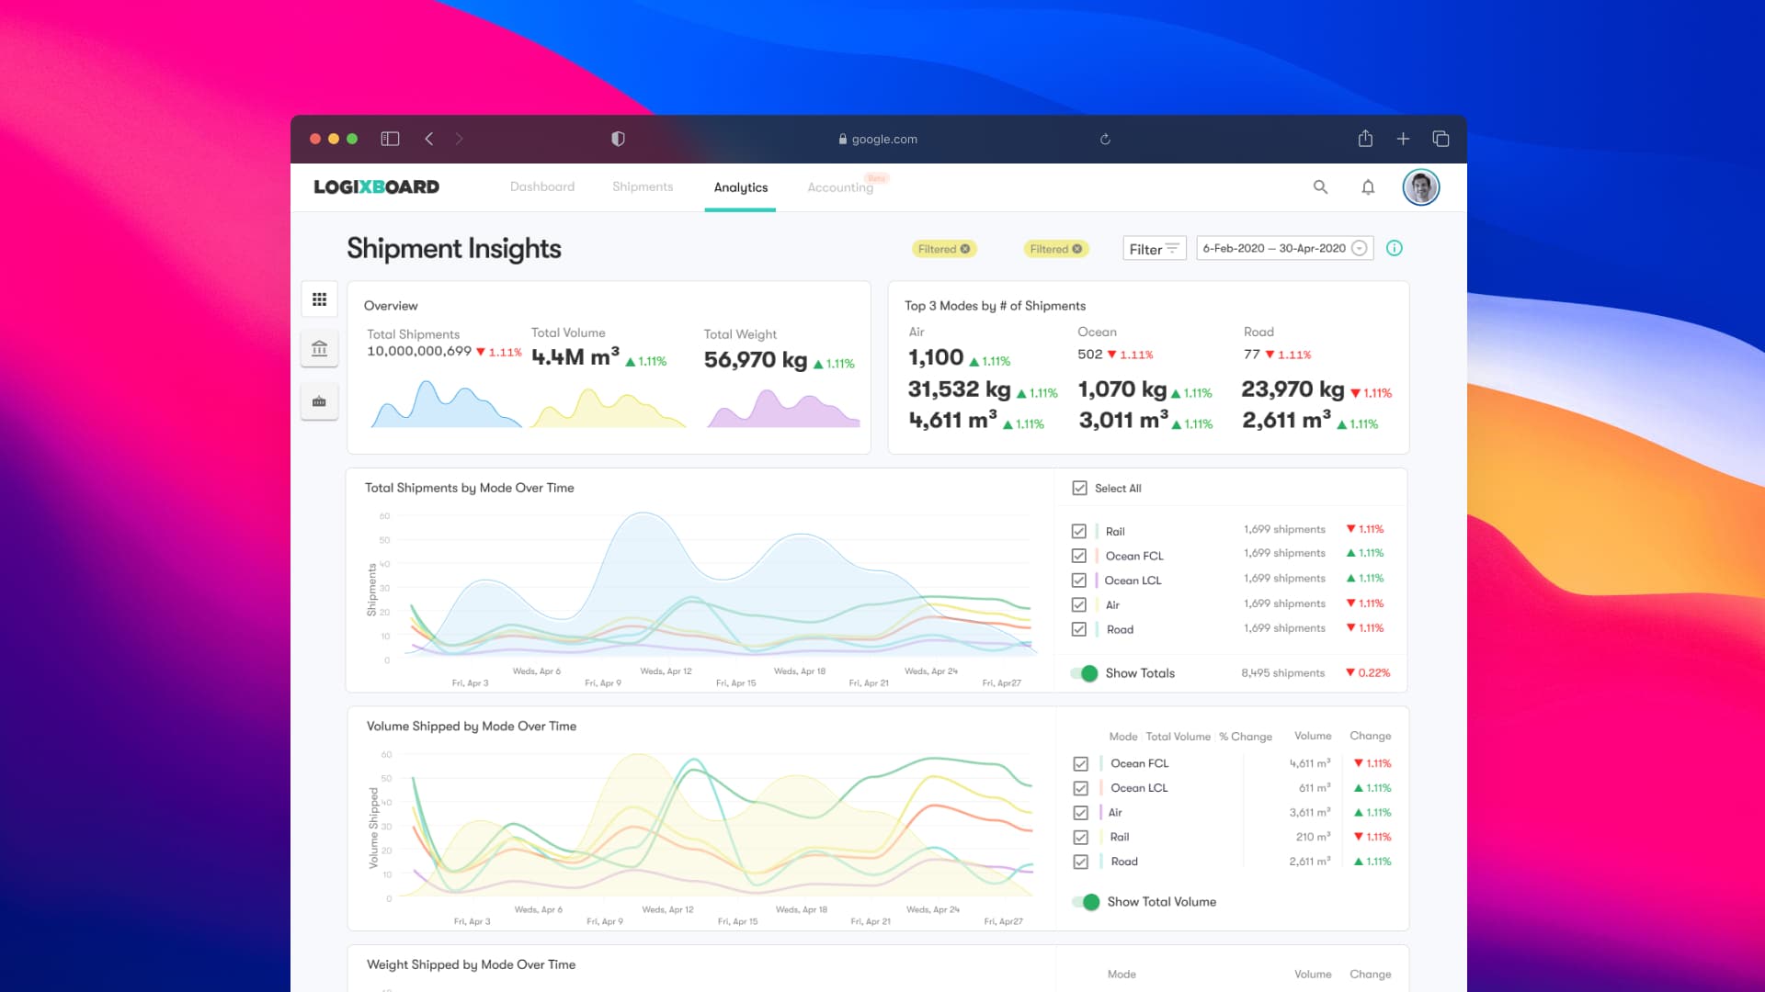Uncheck the Ocean LCL shipments checkbox
Screen dimensions: 1765x992
[1079, 581]
